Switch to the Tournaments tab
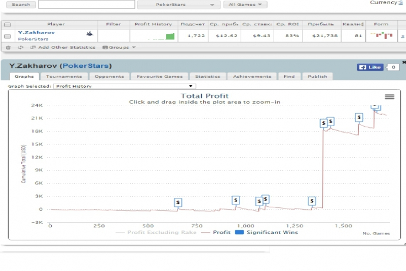Viewport: 406px width, 271px height. (x=64, y=77)
